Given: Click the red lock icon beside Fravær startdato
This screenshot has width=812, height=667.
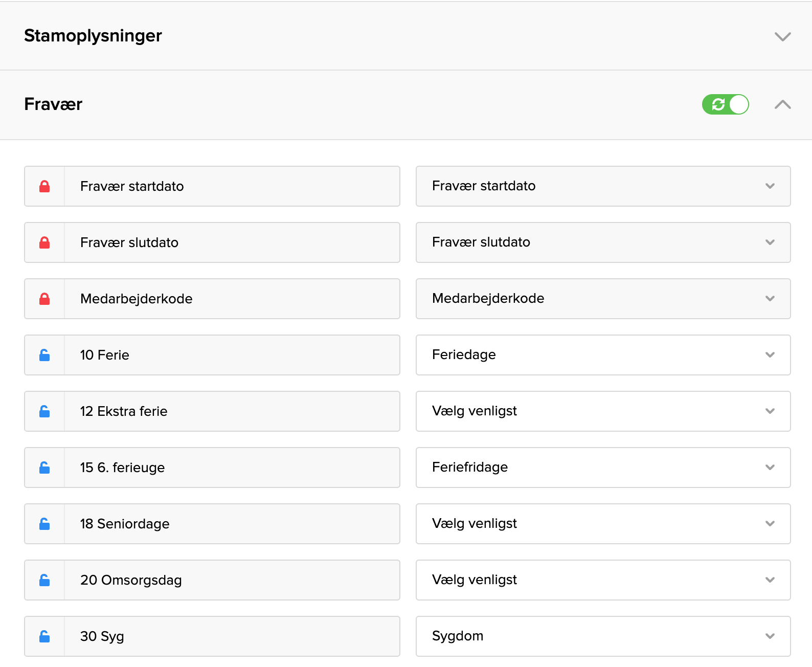Looking at the screenshot, I should [44, 186].
